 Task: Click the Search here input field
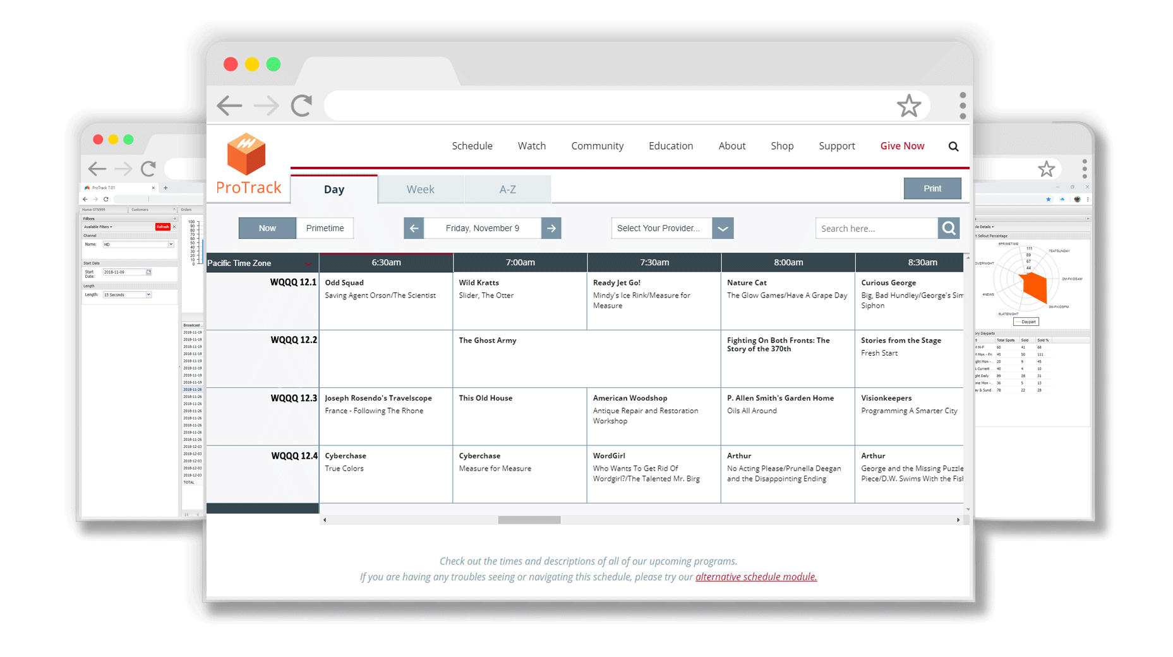click(877, 228)
